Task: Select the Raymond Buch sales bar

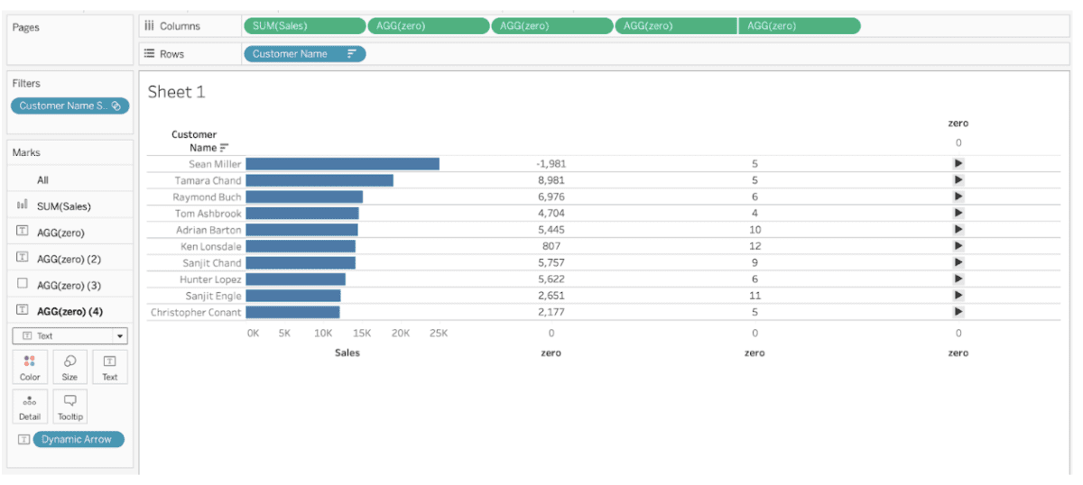Action: [x=304, y=197]
